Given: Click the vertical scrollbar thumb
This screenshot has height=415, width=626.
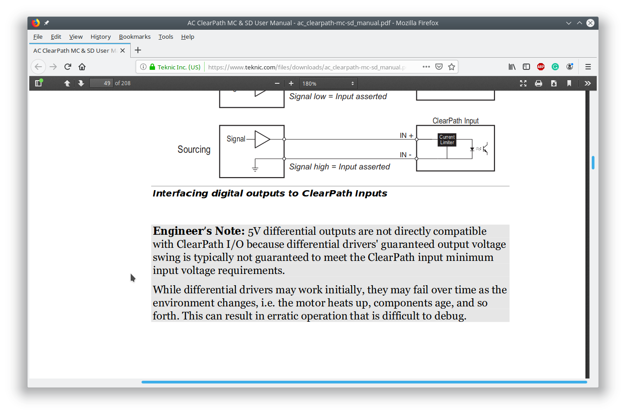Looking at the screenshot, I should coord(593,163).
